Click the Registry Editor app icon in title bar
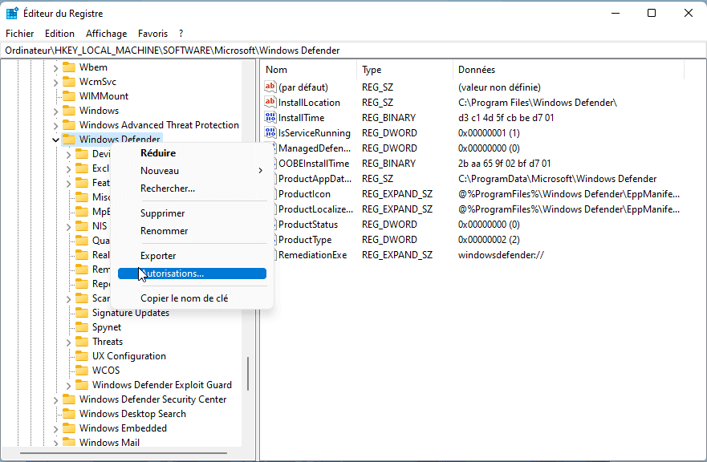The width and height of the screenshot is (707, 462). [13, 14]
